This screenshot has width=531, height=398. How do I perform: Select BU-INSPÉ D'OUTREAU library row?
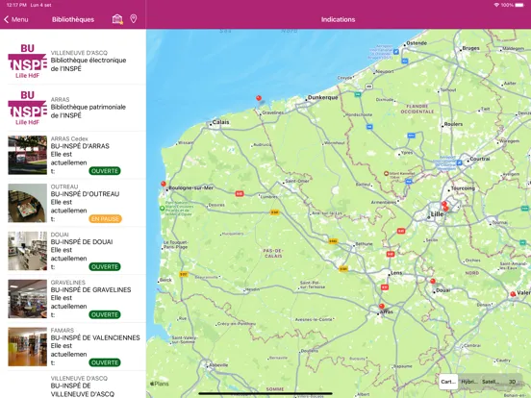[73, 203]
